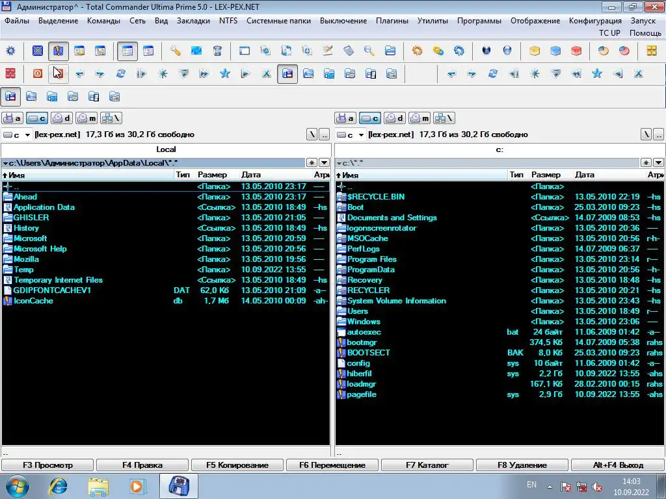Open right panel directory history arrow

click(x=658, y=163)
